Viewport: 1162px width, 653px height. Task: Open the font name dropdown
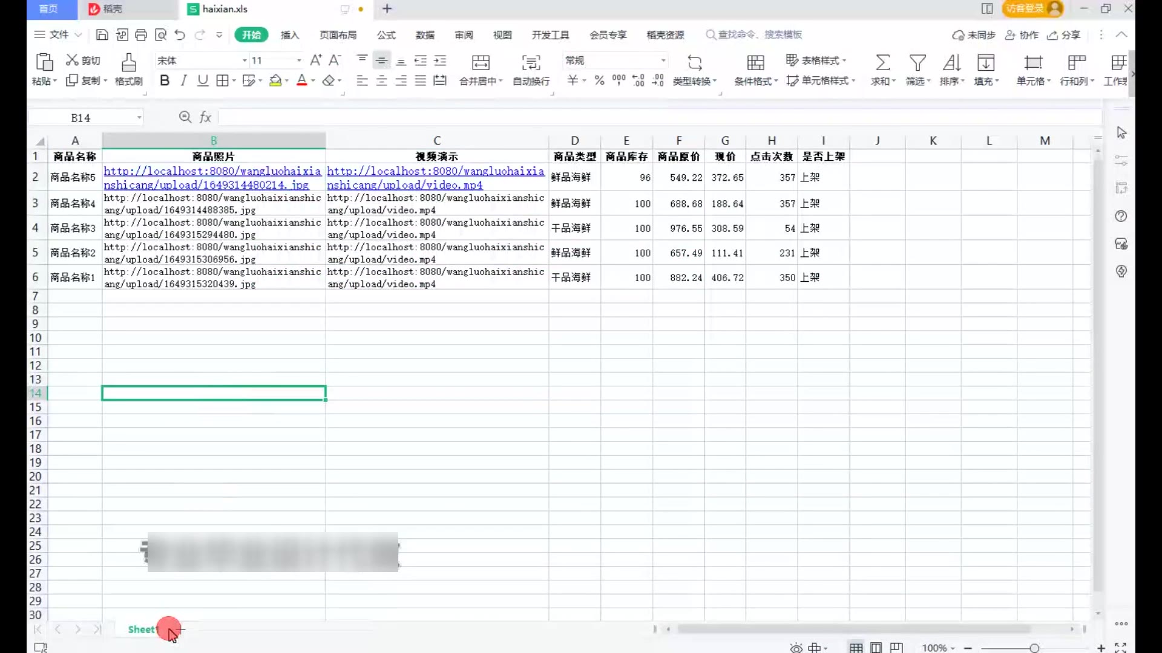(x=245, y=60)
